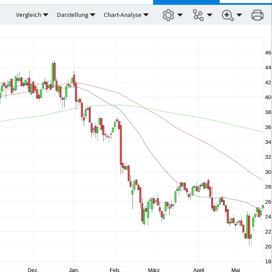
Task: Click the 46 price axis label
Action: click(268, 52)
